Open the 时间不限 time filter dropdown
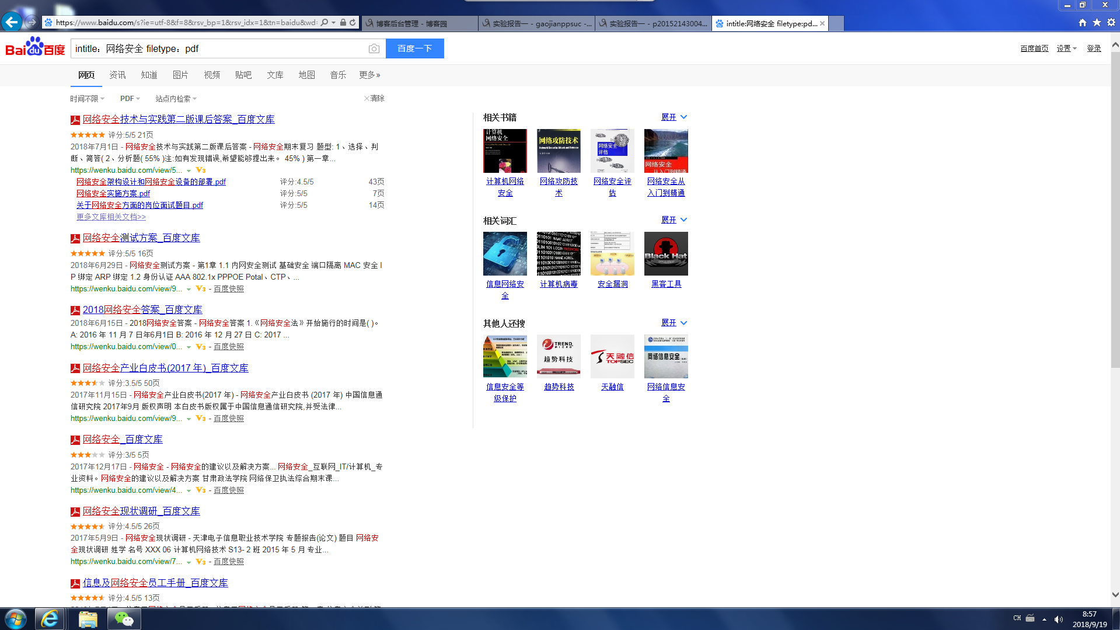The height and width of the screenshot is (630, 1120). click(88, 99)
